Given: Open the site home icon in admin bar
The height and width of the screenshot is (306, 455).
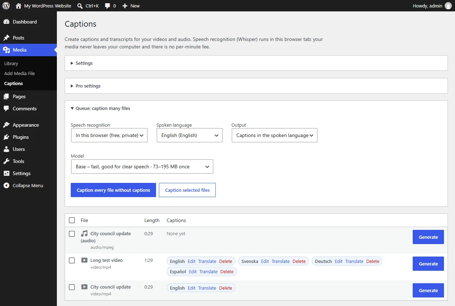Looking at the screenshot, I should pos(18,6).
